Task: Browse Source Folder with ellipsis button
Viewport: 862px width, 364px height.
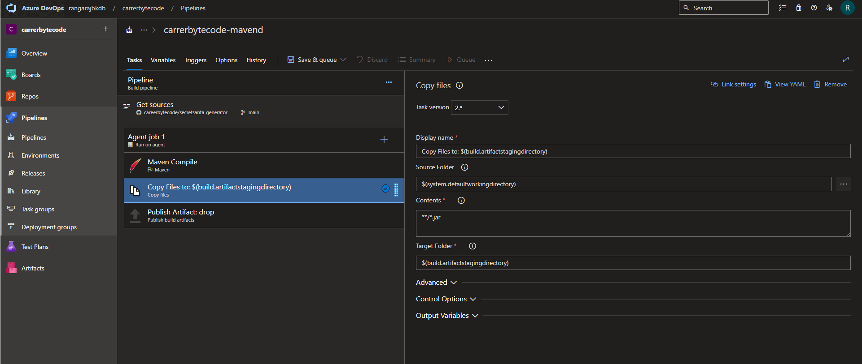Action: [x=844, y=184]
